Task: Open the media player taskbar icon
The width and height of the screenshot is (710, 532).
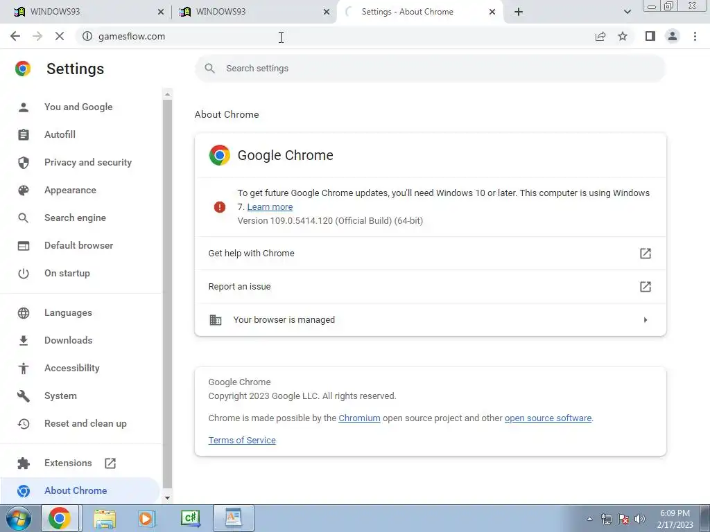Action: click(146, 518)
